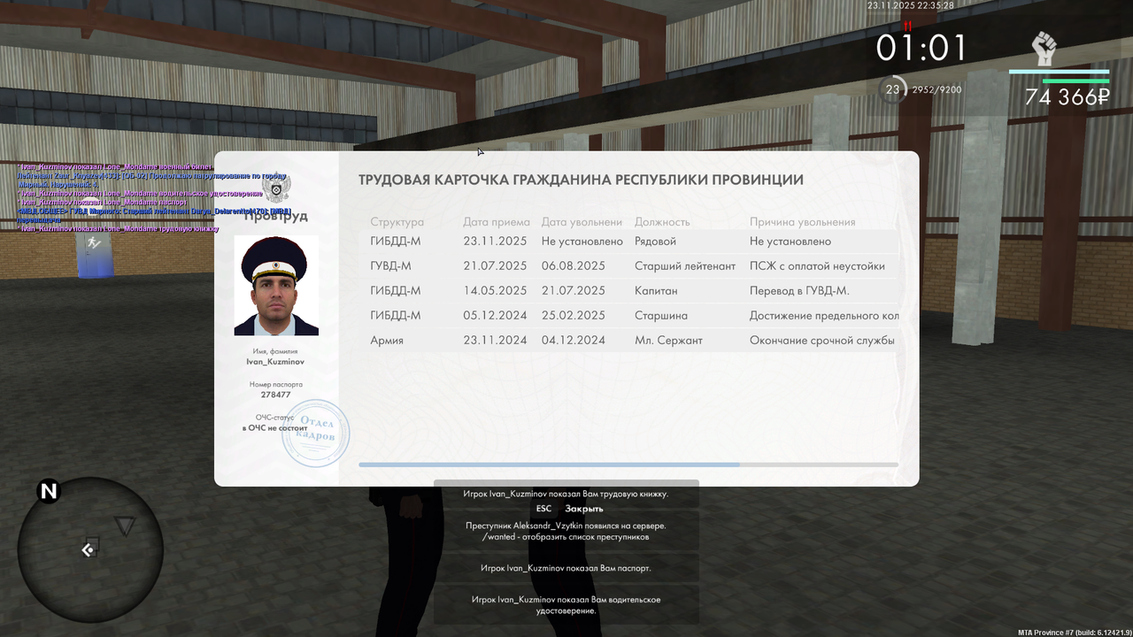Screen dimensions: 1133x637
Task: Click the Рядовой position cell
Action: [x=655, y=242]
